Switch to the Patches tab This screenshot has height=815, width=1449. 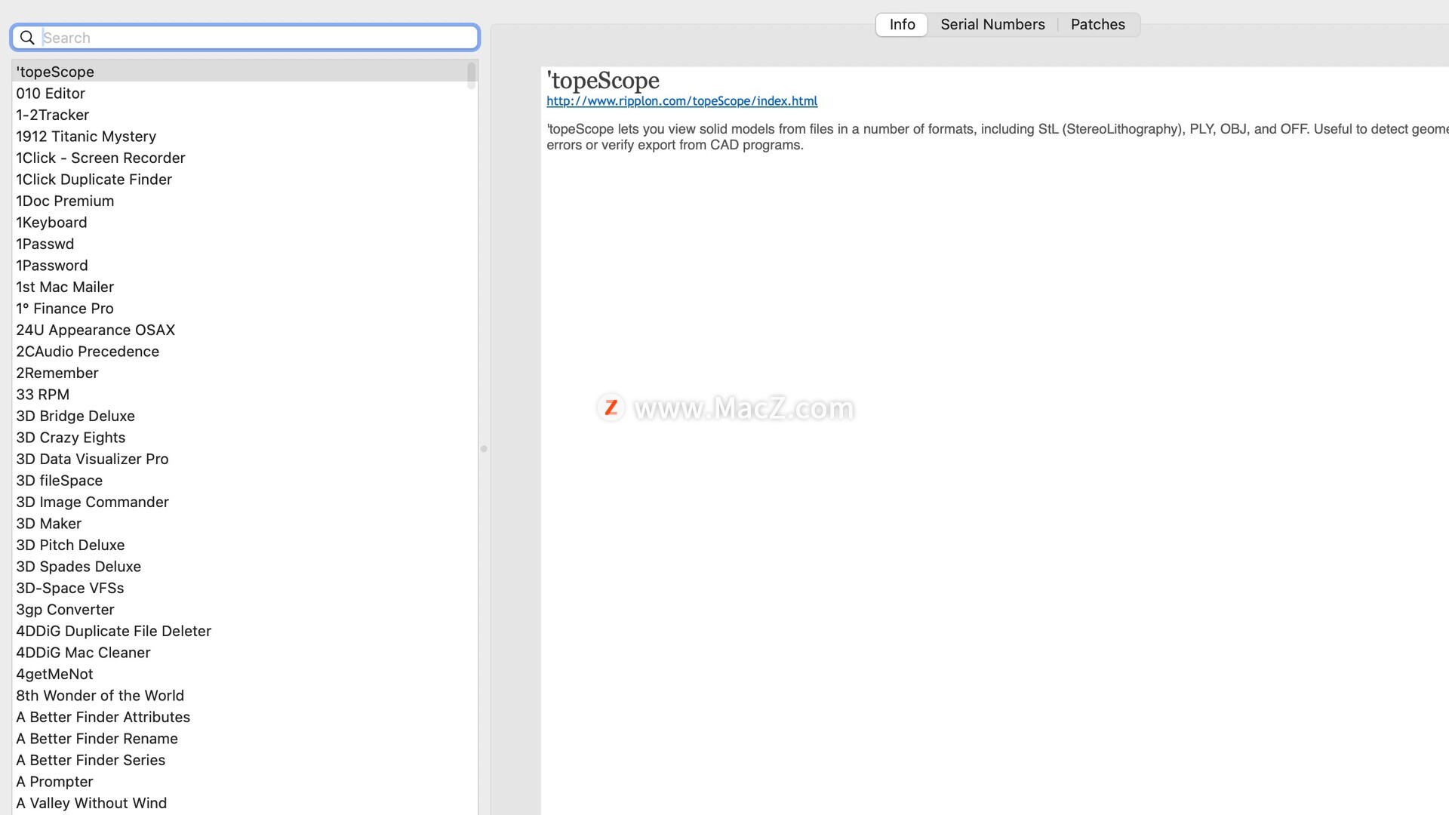[x=1097, y=24]
